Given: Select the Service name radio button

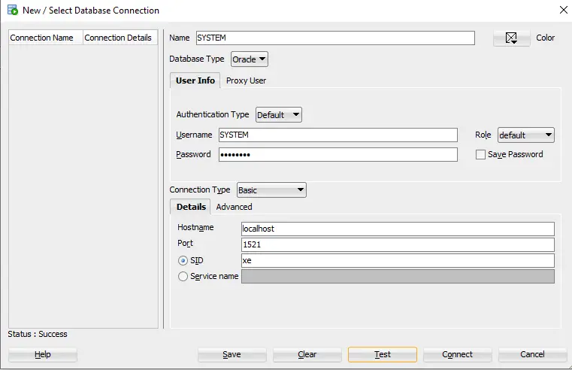Looking at the screenshot, I should [x=183, y=276].
